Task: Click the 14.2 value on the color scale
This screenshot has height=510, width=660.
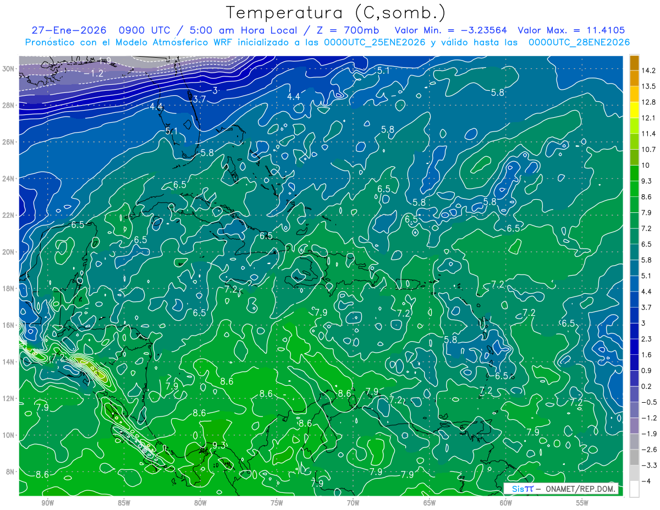Action: click(x=648, y=70)
